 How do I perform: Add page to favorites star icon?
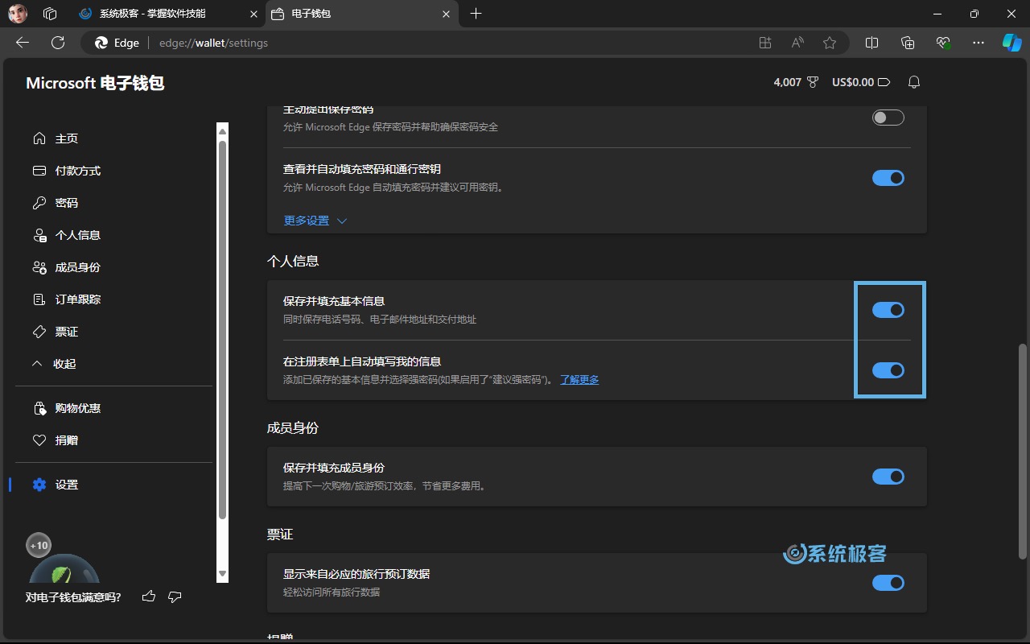(830, 43)
